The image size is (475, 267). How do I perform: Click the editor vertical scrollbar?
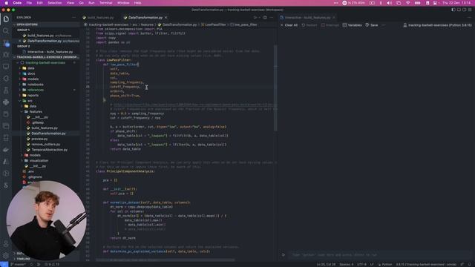coord(275,88)
